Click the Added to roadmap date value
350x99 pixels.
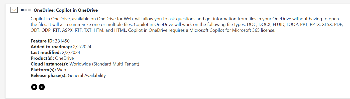coord(82,47)
